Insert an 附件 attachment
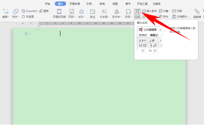 [x=164, y=17]
